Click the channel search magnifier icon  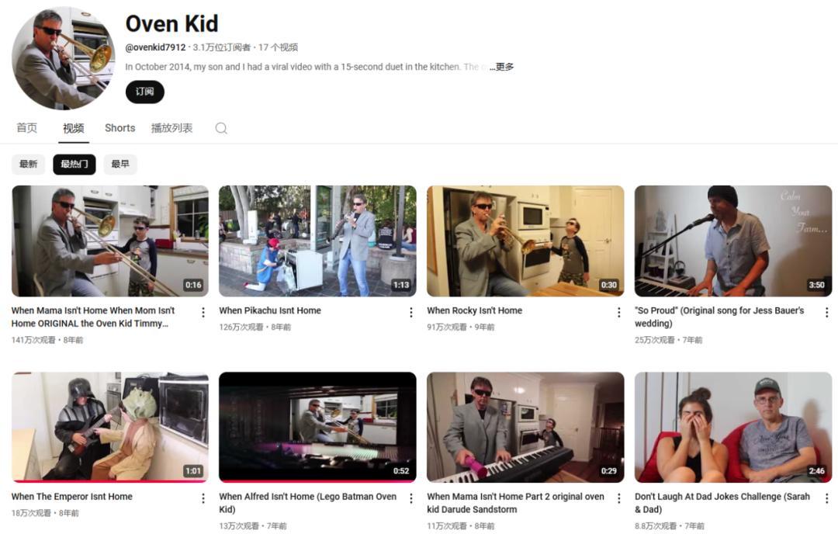pyautogui.click(x=221, y=129)
